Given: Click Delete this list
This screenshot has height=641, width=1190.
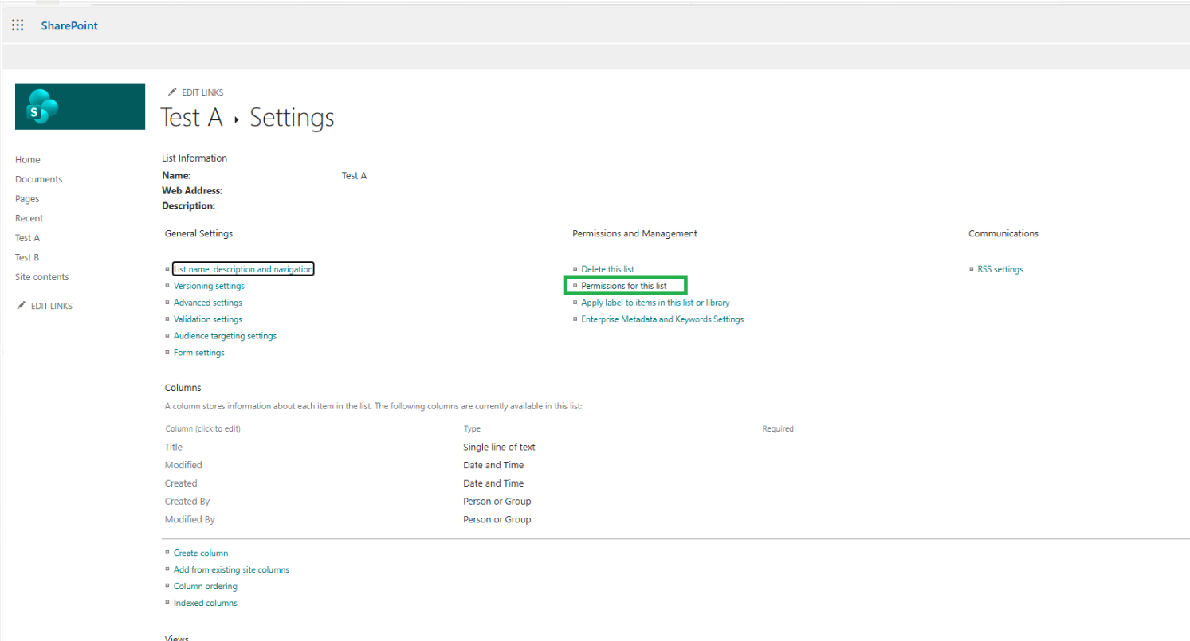Looking at the screenshot, I should click(x=607, y=269).
